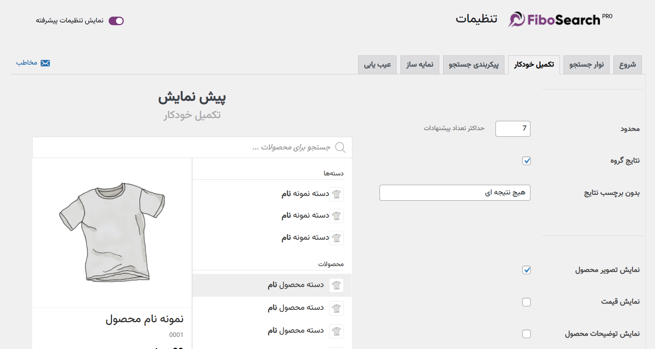Screen dimensions: 655x349
Task: Uncheck نمایش تصویر محصول checkbox
Action: tap(527, 270)
